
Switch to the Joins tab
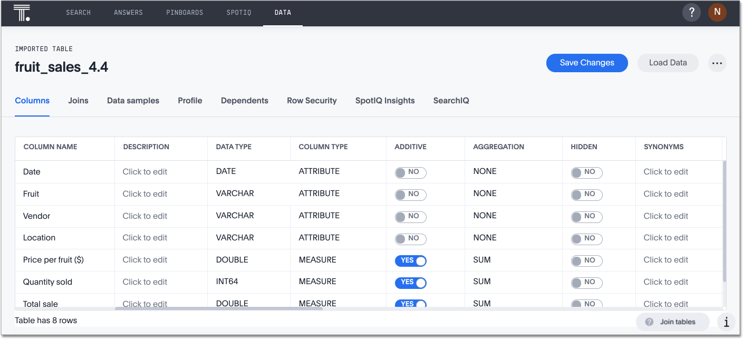[78, 101]
